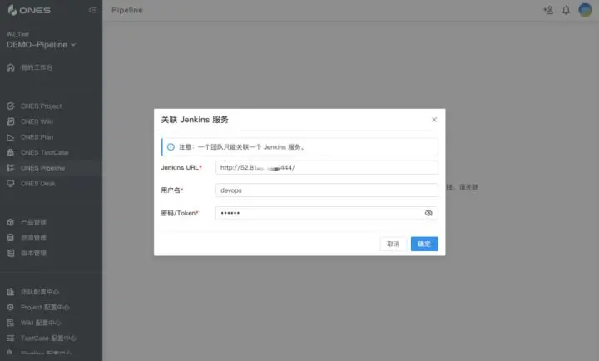Click the 关联 Jenkins 服务 dialog title
The width and height of the screenshot is (599, 361).
tap(195, 120)
